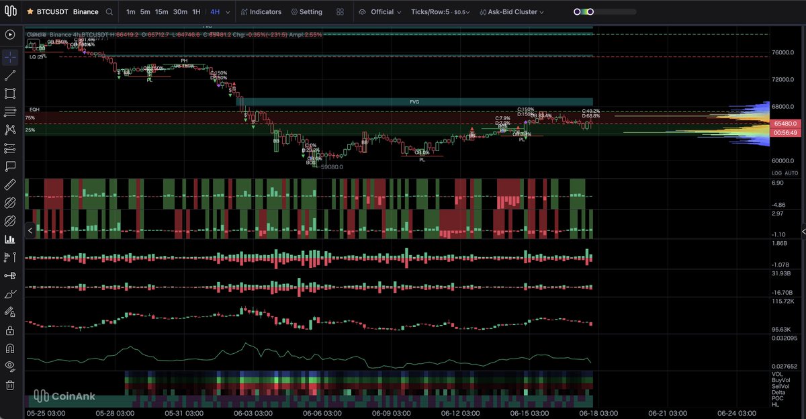Click the second striped band tool icon
The image size is (806, 419).
(x=10, y=220)
